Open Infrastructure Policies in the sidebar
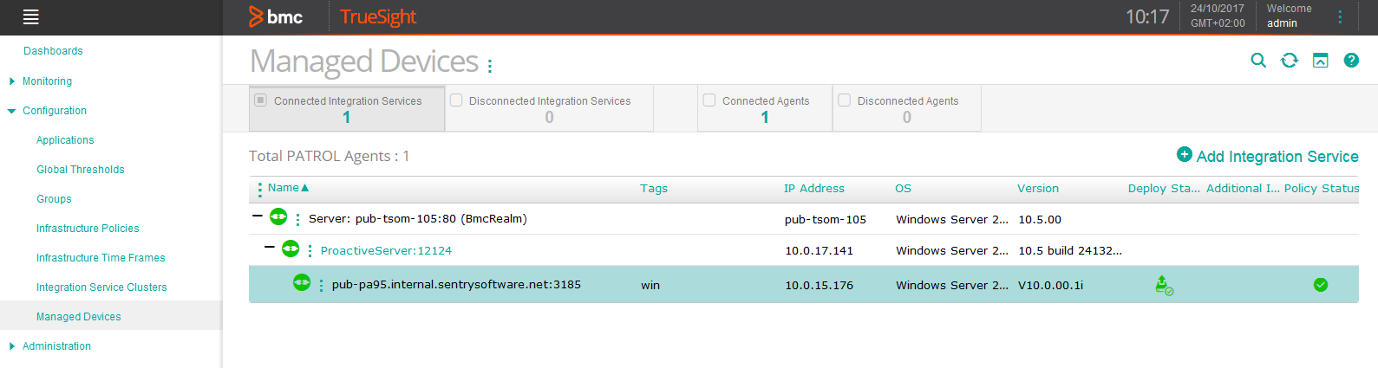The image size is (1378, 368). tap(88, 229)
